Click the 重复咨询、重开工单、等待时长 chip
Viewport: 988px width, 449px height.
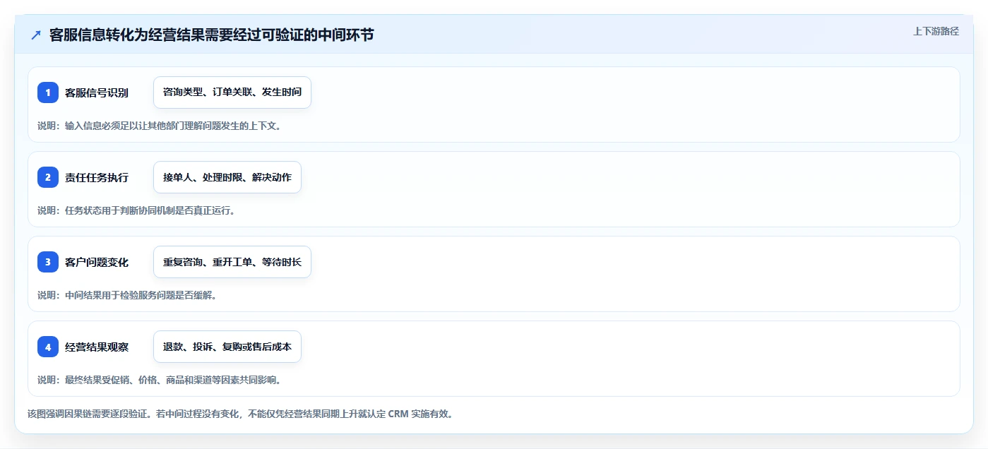click(232, 262)
